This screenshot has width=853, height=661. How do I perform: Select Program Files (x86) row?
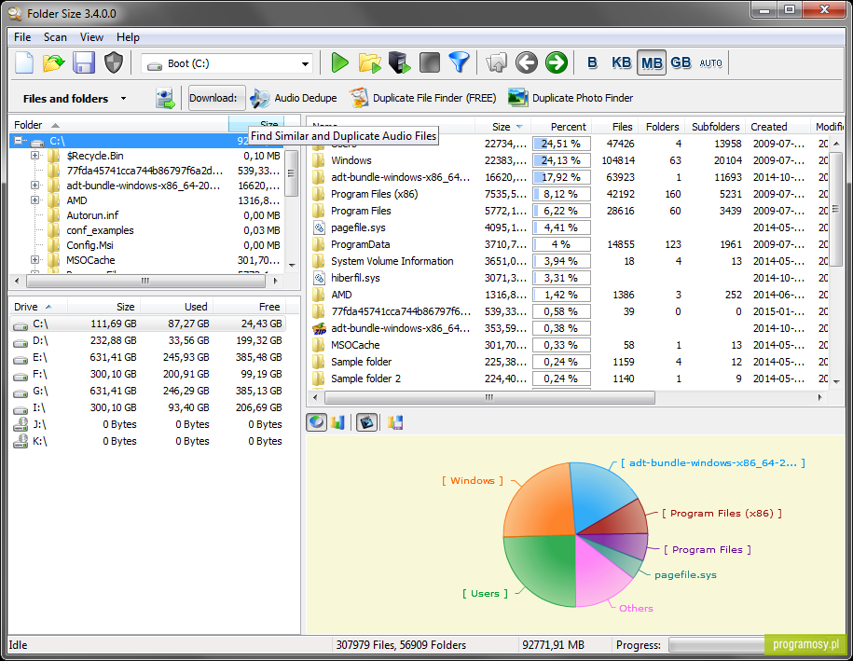tap(569, 194)
